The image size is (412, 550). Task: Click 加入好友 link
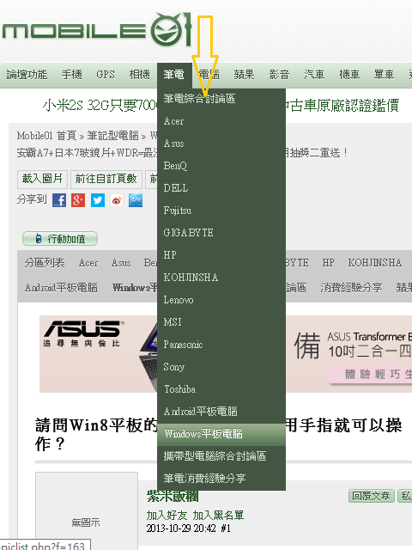pos(167,516)
